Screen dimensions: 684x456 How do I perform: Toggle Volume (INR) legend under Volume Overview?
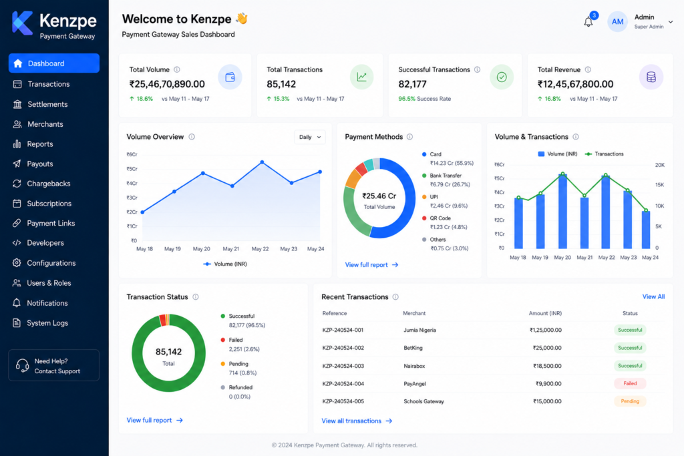225,264
